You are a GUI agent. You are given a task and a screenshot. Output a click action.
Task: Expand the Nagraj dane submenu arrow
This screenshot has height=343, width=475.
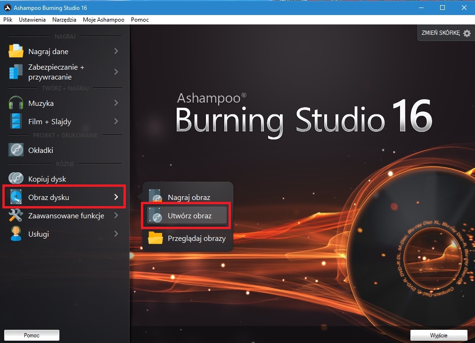tap(116, 51)
